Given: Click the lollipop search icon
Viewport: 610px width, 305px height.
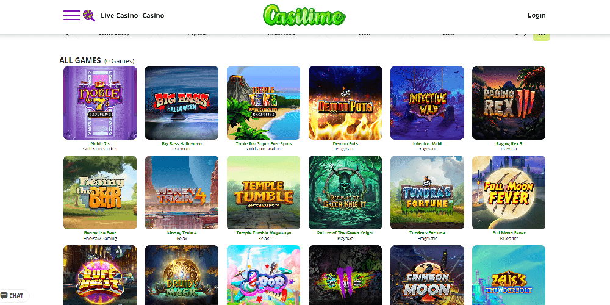Looking at the screenshot, I should point(88,15).
